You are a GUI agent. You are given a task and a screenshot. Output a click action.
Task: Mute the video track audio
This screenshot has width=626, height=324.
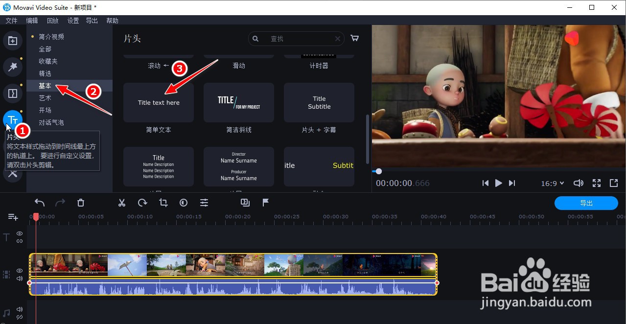coord(20,278)
